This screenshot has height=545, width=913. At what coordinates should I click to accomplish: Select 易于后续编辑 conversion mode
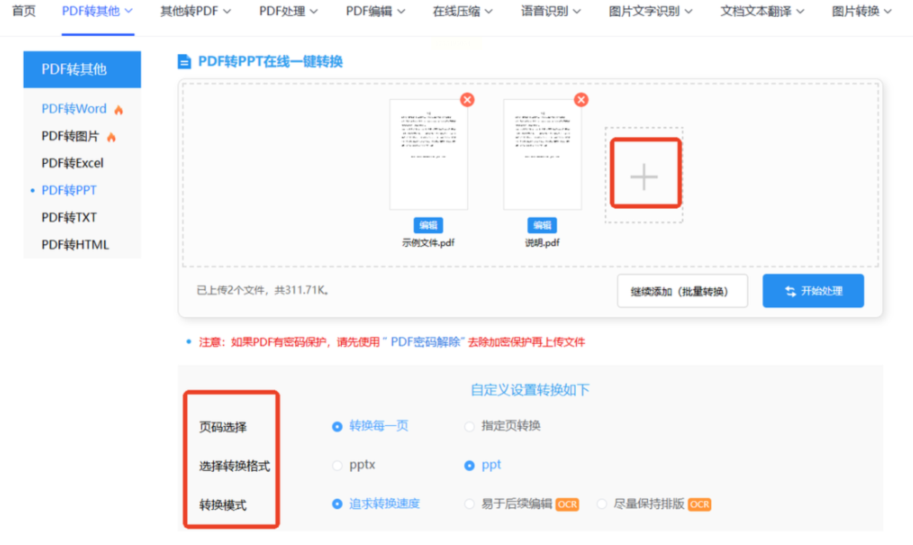[x=470, y=504]
